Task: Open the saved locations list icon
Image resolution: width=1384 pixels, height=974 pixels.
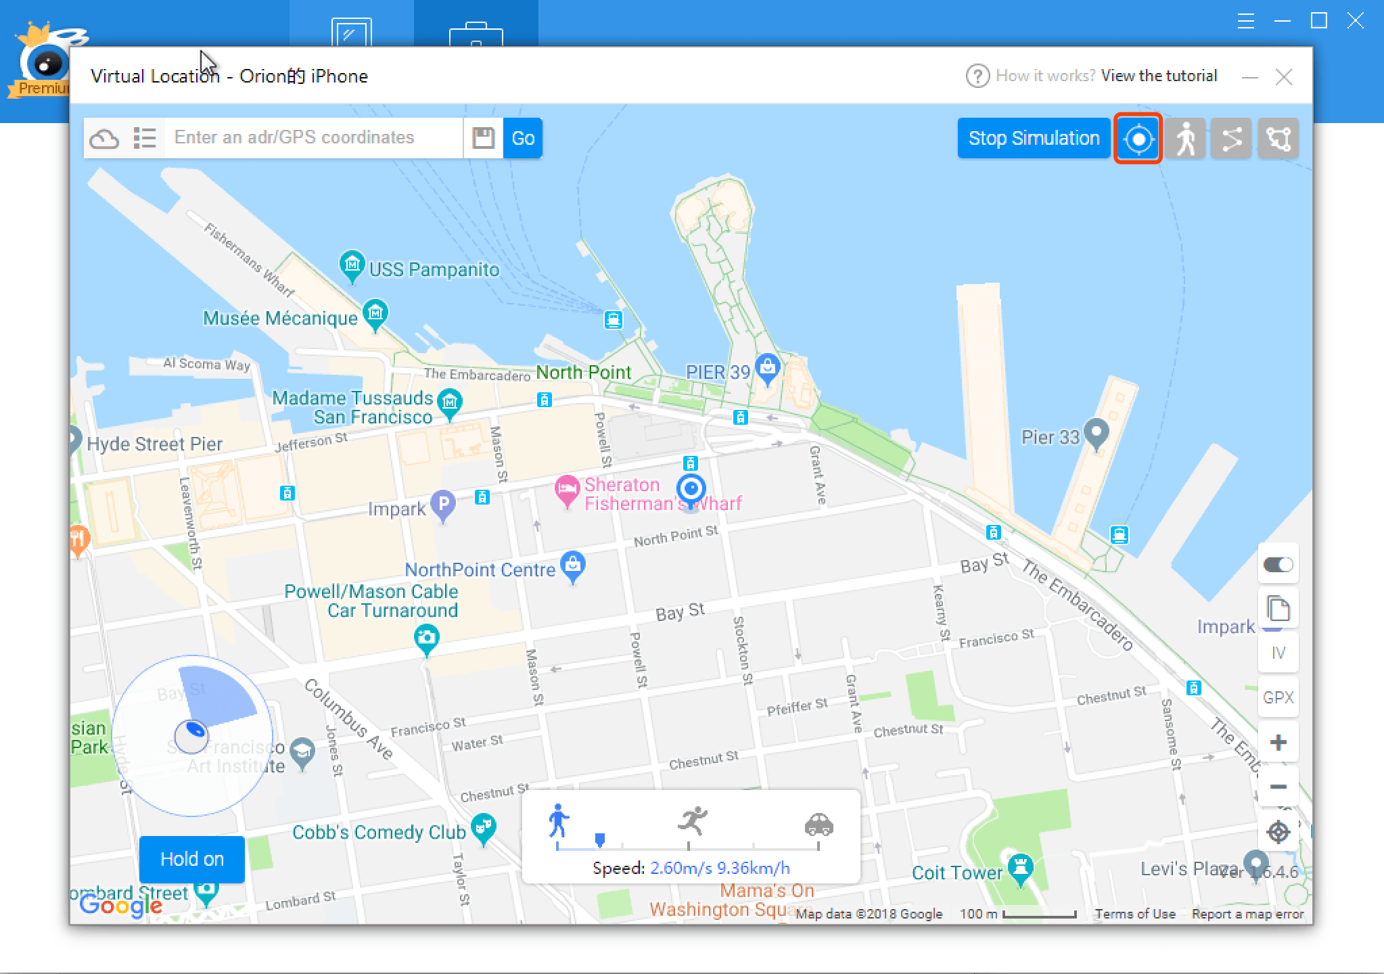Action: coord(145,138)
